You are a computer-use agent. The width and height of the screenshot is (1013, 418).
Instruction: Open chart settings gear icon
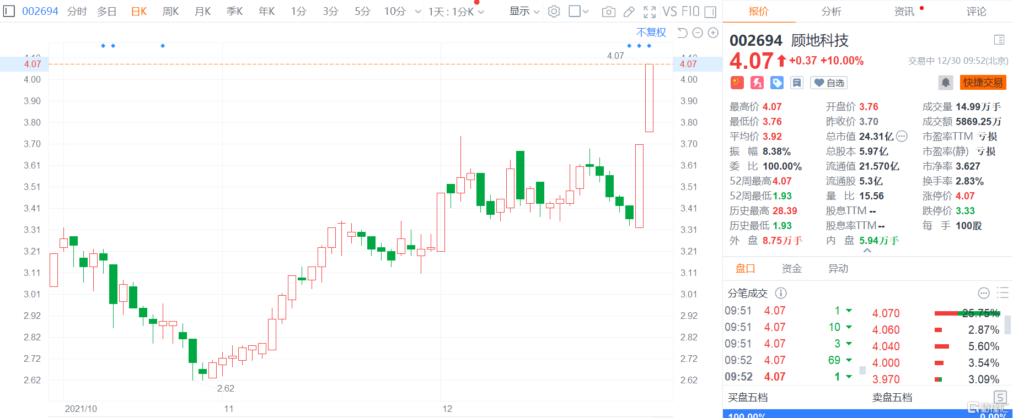click(554, 12)
